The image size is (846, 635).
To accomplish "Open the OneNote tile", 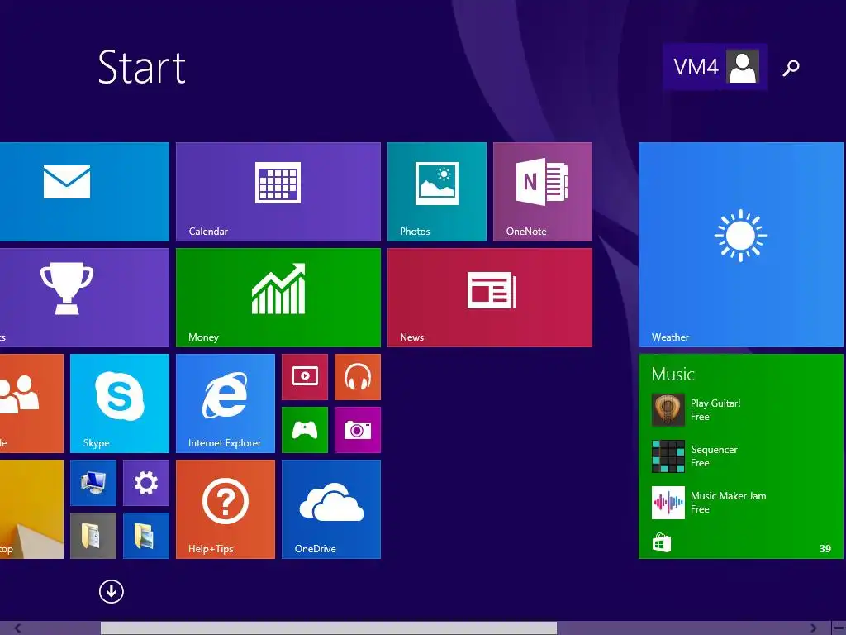I will 543,192.
